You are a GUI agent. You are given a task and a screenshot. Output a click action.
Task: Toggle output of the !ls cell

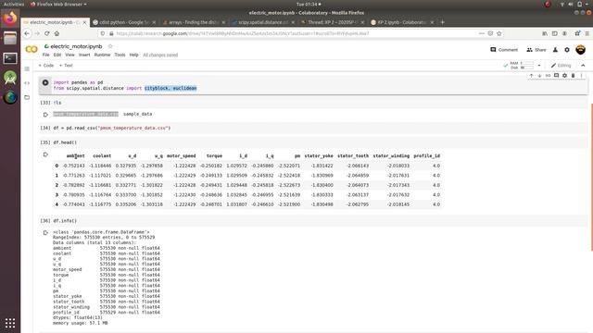pos(45,115)
